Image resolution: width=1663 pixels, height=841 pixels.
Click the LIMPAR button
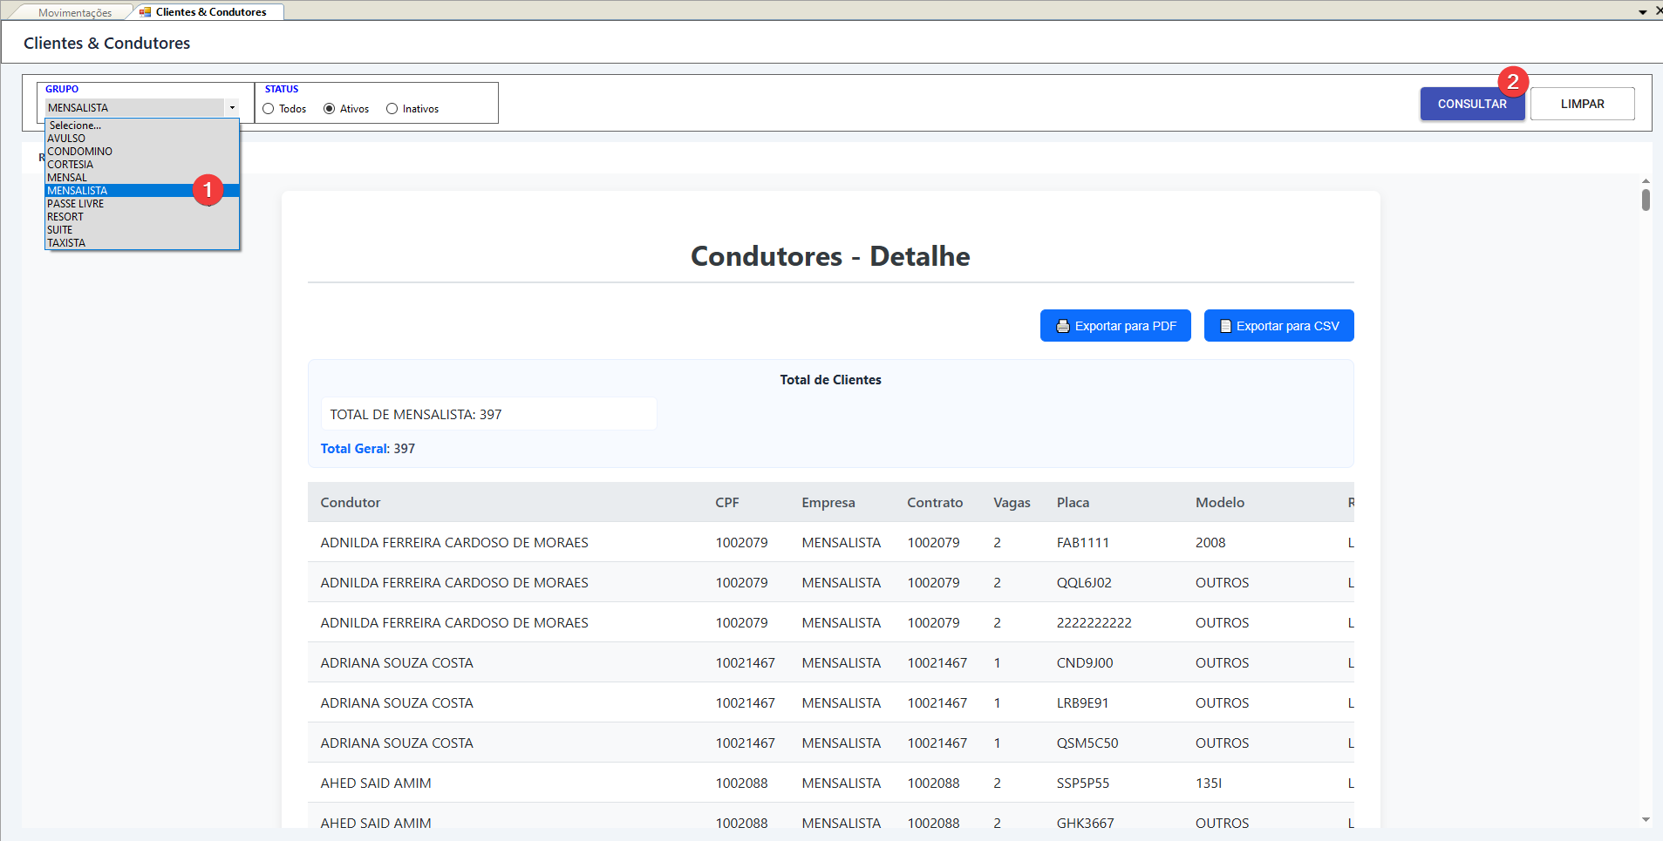coord(1582,104)
